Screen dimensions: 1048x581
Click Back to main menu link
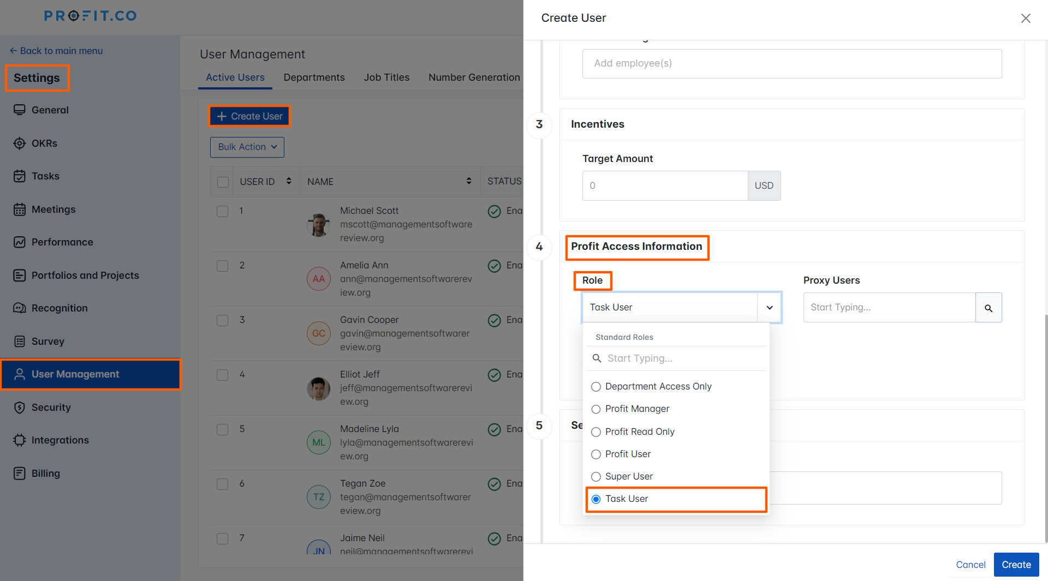pos(56,50)
